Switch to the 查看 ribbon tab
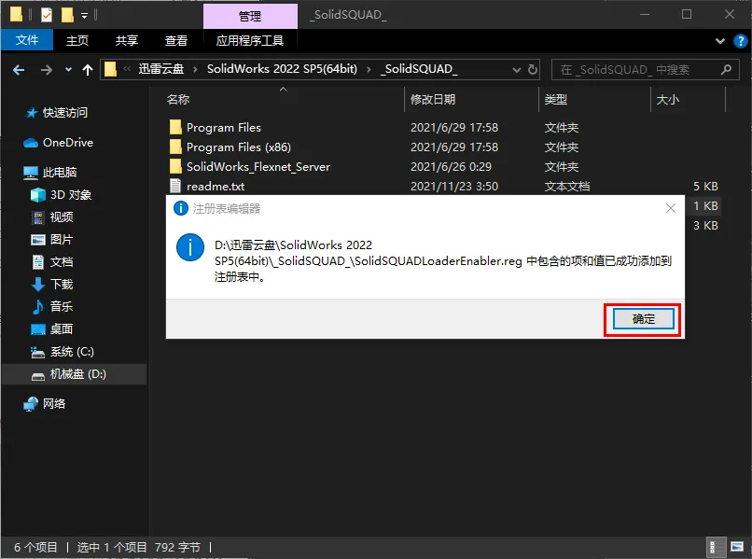This screenshot has height=559, width=752. (176, 40)
